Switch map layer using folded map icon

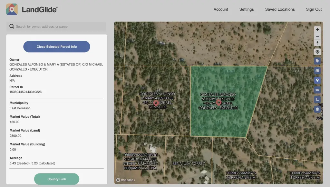click(x=317, y=71)
